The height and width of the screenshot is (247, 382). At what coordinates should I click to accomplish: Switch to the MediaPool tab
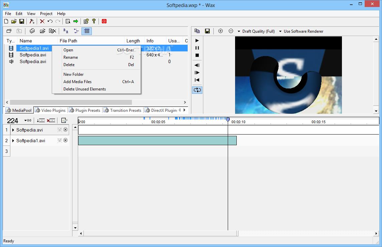19,110
